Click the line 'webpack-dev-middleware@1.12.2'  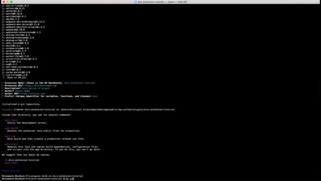point(25,22)
